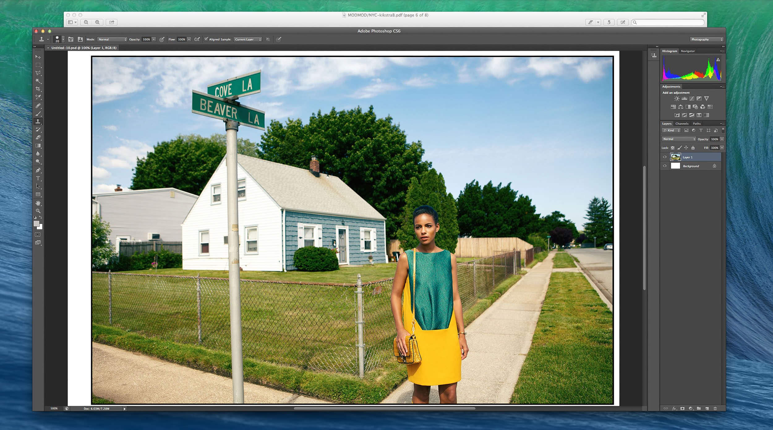Image resolution: width=773 pixels, height=430 pixels.
Task: Select the Dodge tool
Action: [x=38, y=162]
